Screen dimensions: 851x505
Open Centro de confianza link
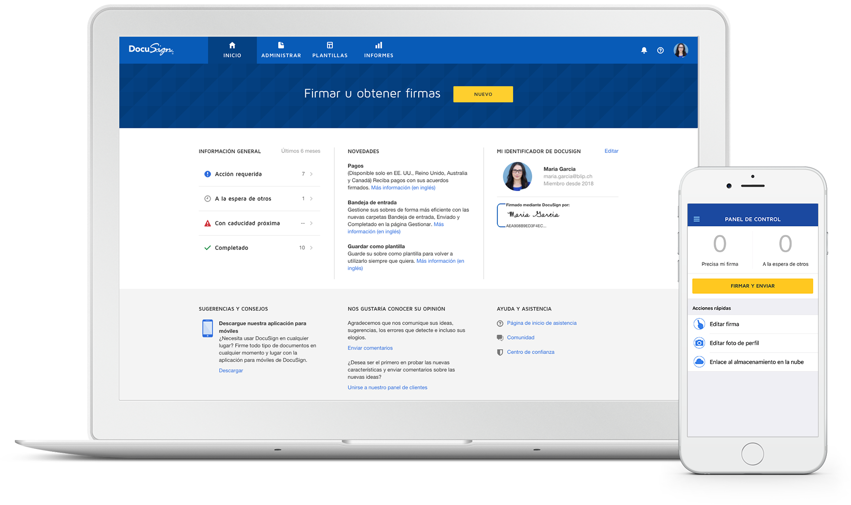point(531,352)
